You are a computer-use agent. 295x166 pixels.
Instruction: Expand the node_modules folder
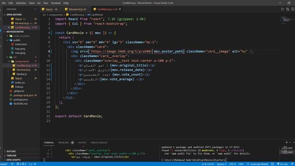21,36
